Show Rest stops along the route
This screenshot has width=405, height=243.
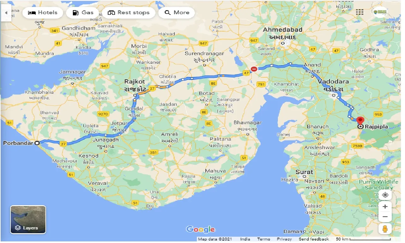pyautogui.click(x=129, y=13)
